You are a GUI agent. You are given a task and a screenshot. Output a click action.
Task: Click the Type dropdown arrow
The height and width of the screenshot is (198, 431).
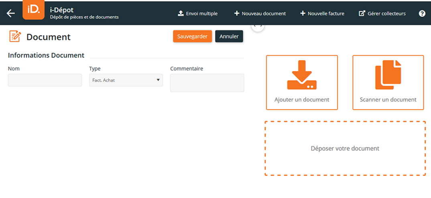coord(158,80)
